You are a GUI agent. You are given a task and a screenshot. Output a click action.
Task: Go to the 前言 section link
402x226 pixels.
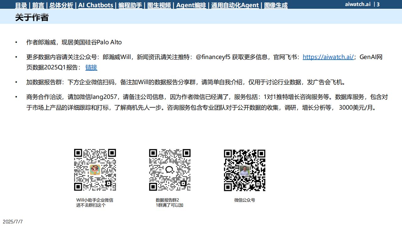tap(38, 5)
